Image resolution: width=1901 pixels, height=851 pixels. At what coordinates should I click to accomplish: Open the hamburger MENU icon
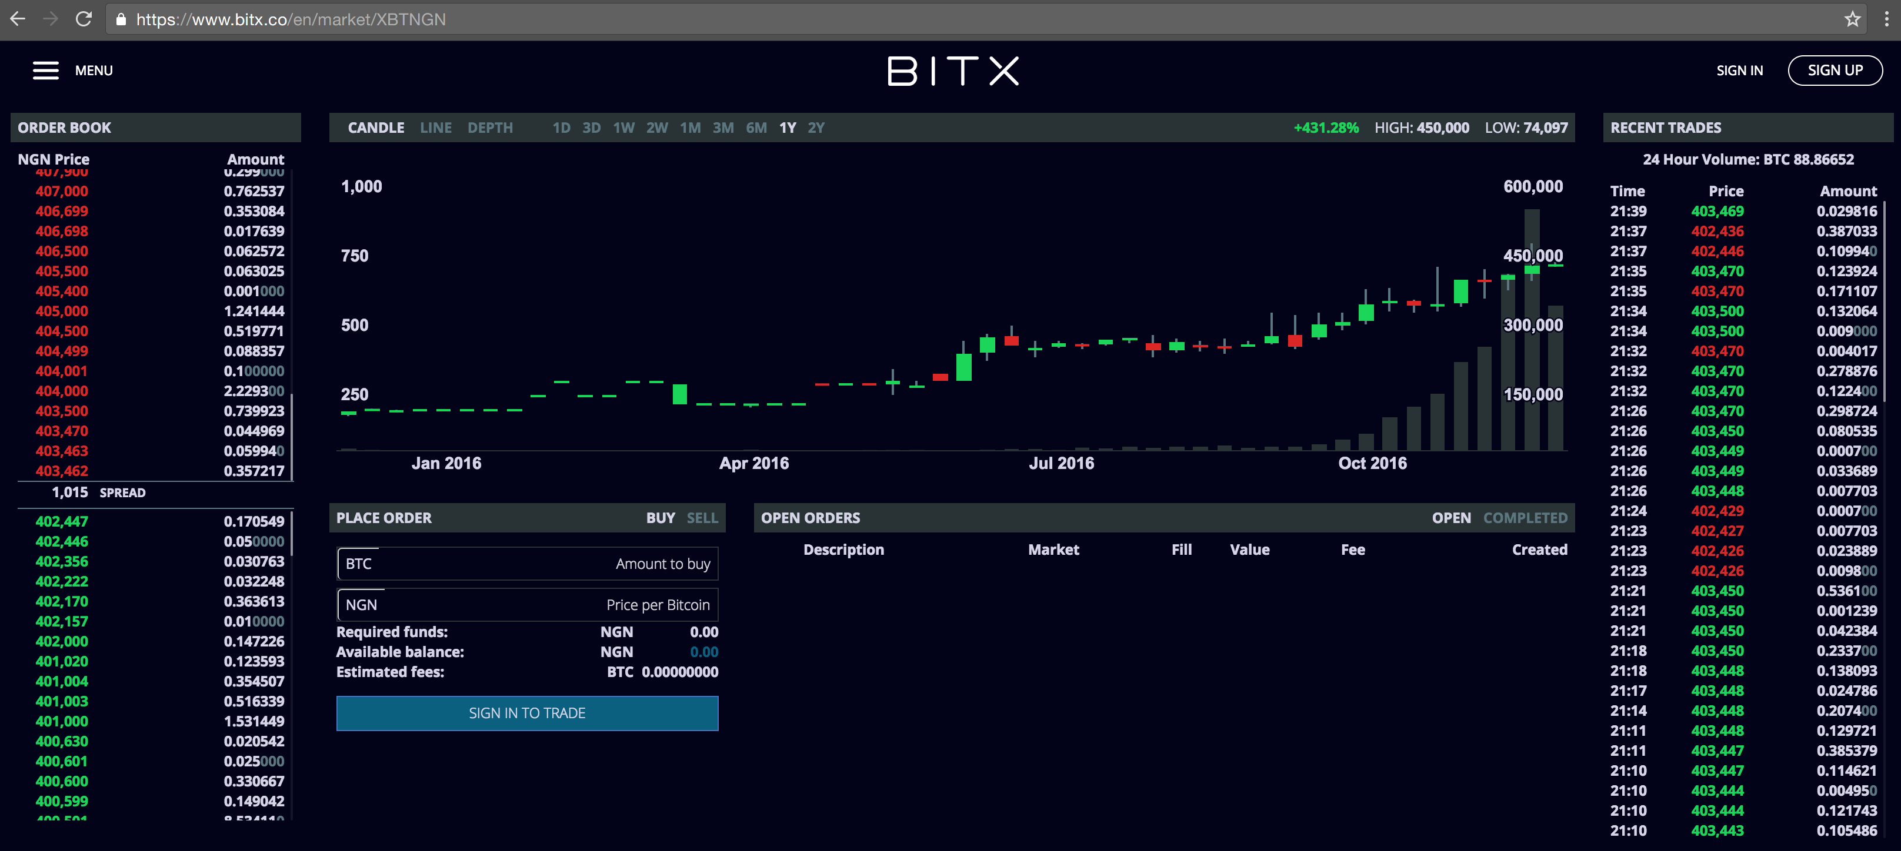coord(45,70)
